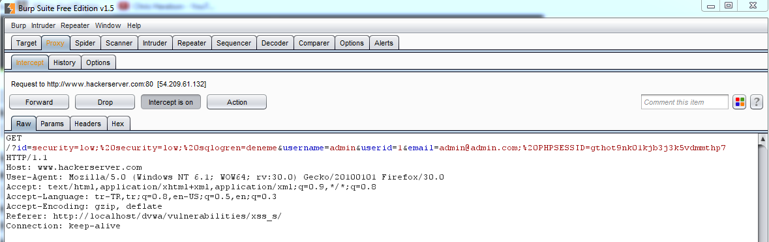This screenshot has width=769, height=242.
Task: Click the Connection: keep-alive line
Action: [63, 226]
